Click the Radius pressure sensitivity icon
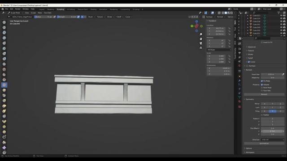The image size is (287, 161). pos(55,17)
